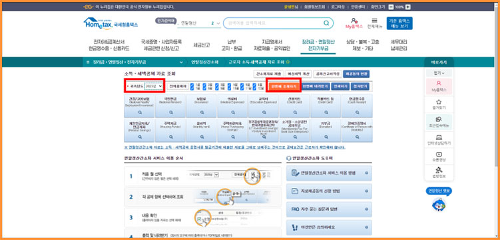The image size is (500, 240).
Task: Open the video (동영상) shortcut in the sidebar
Action: point(439,157)
